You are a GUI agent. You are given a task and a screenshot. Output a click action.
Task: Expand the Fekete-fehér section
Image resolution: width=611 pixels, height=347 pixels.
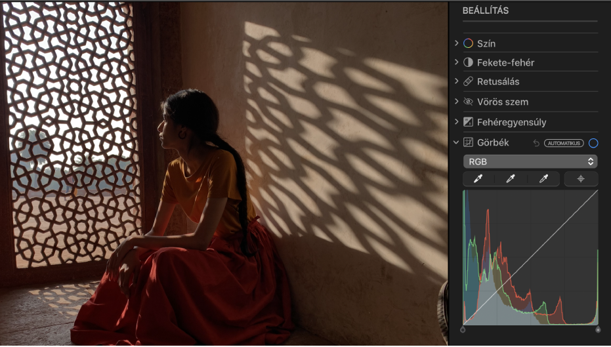(x=457, y=63)
